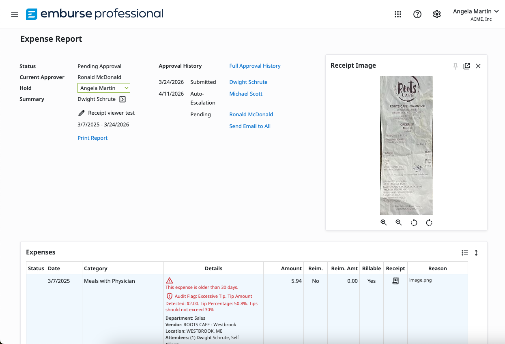The width and height of the screenshot is (505, 344).
Task: Open the hamburger navigation menu
Action: pos(15,14)
